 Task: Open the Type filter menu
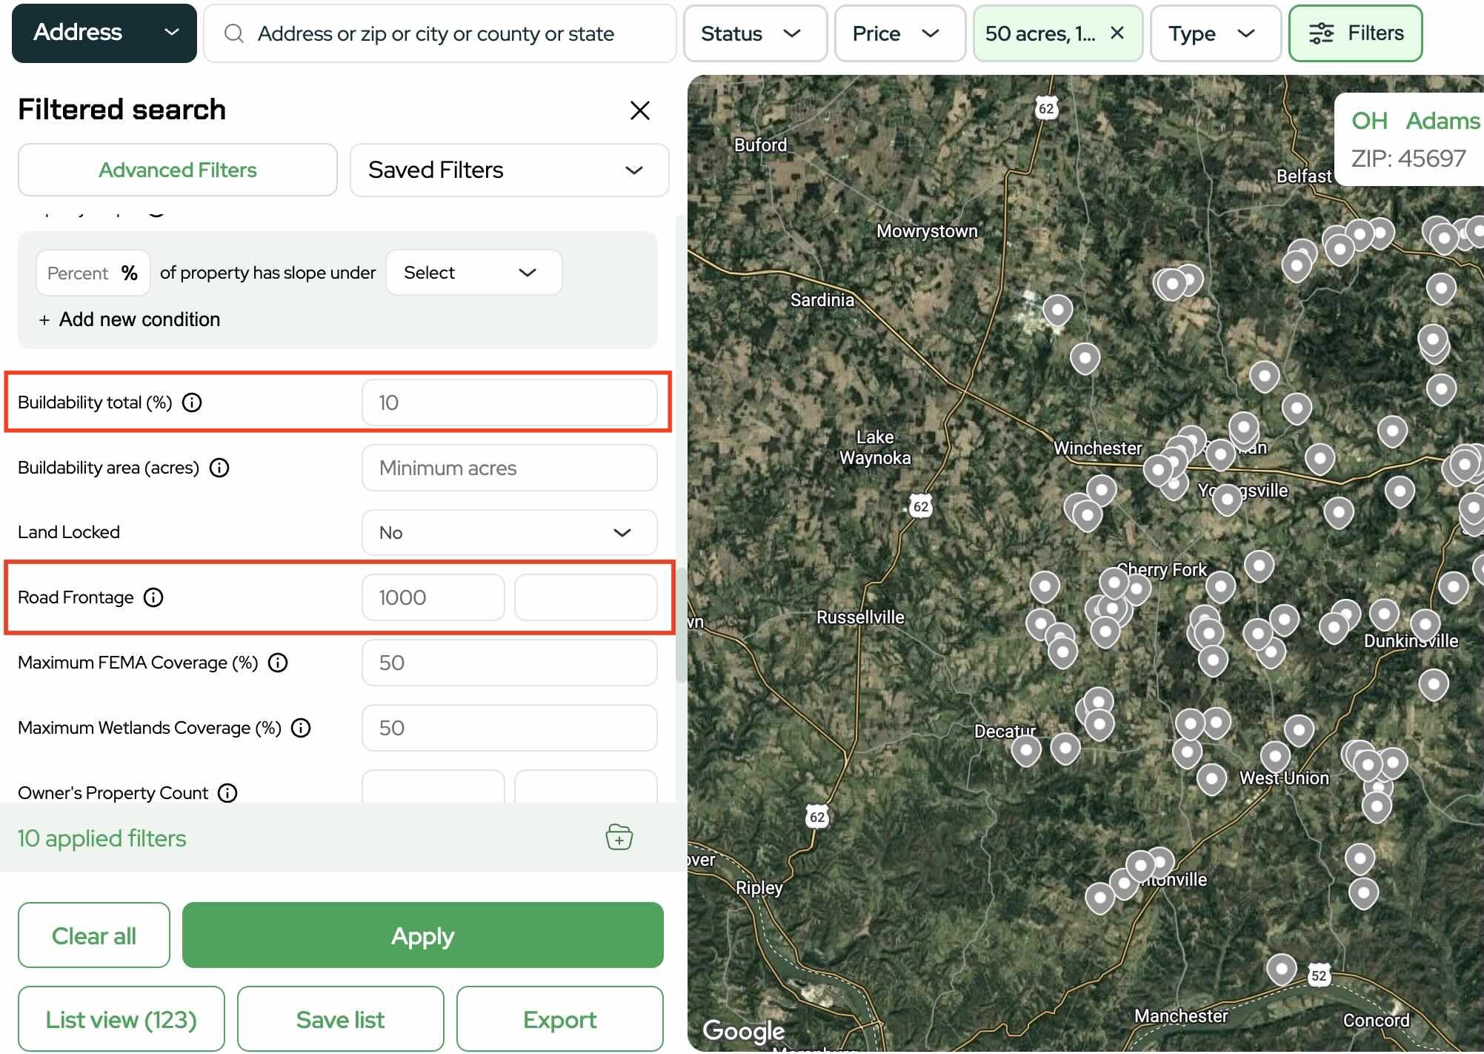point(1214,33)
